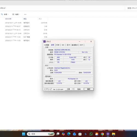The width and height of the screenshot is (137, 137).
Task: Click BIOS brand American Megatrends Inc.
Action: (x=73, y=68)
